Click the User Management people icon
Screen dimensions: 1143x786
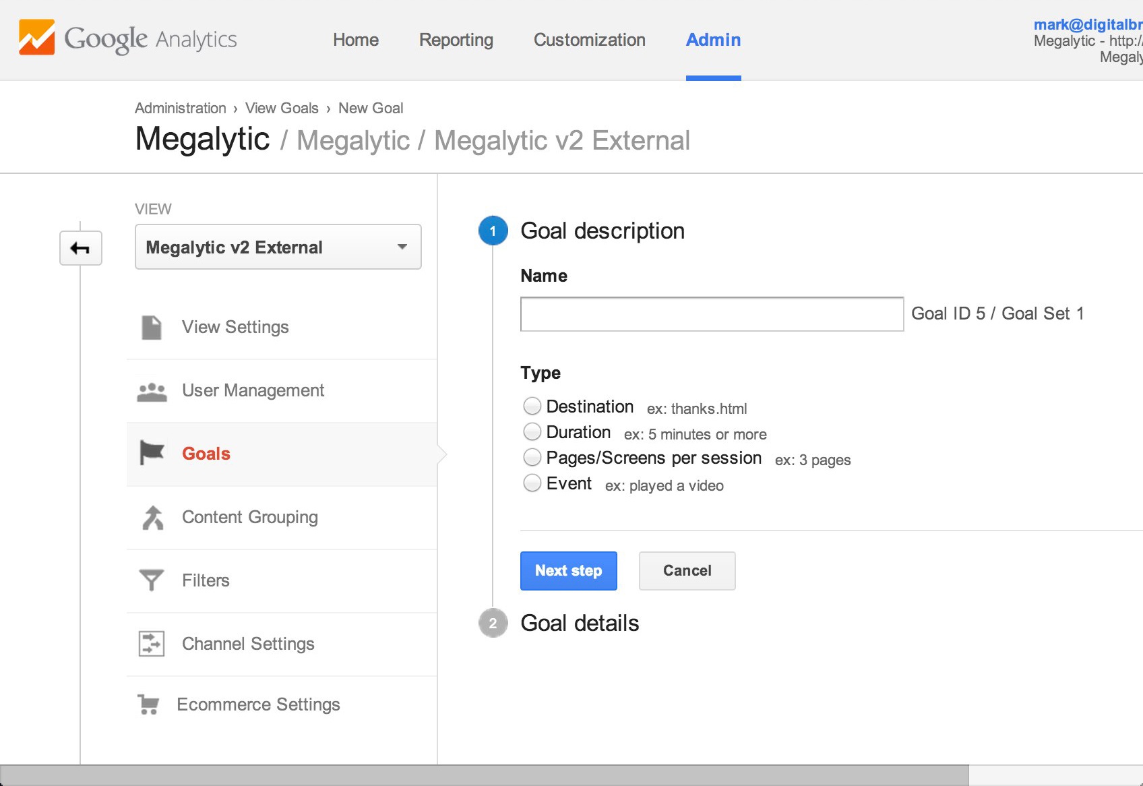152,392
